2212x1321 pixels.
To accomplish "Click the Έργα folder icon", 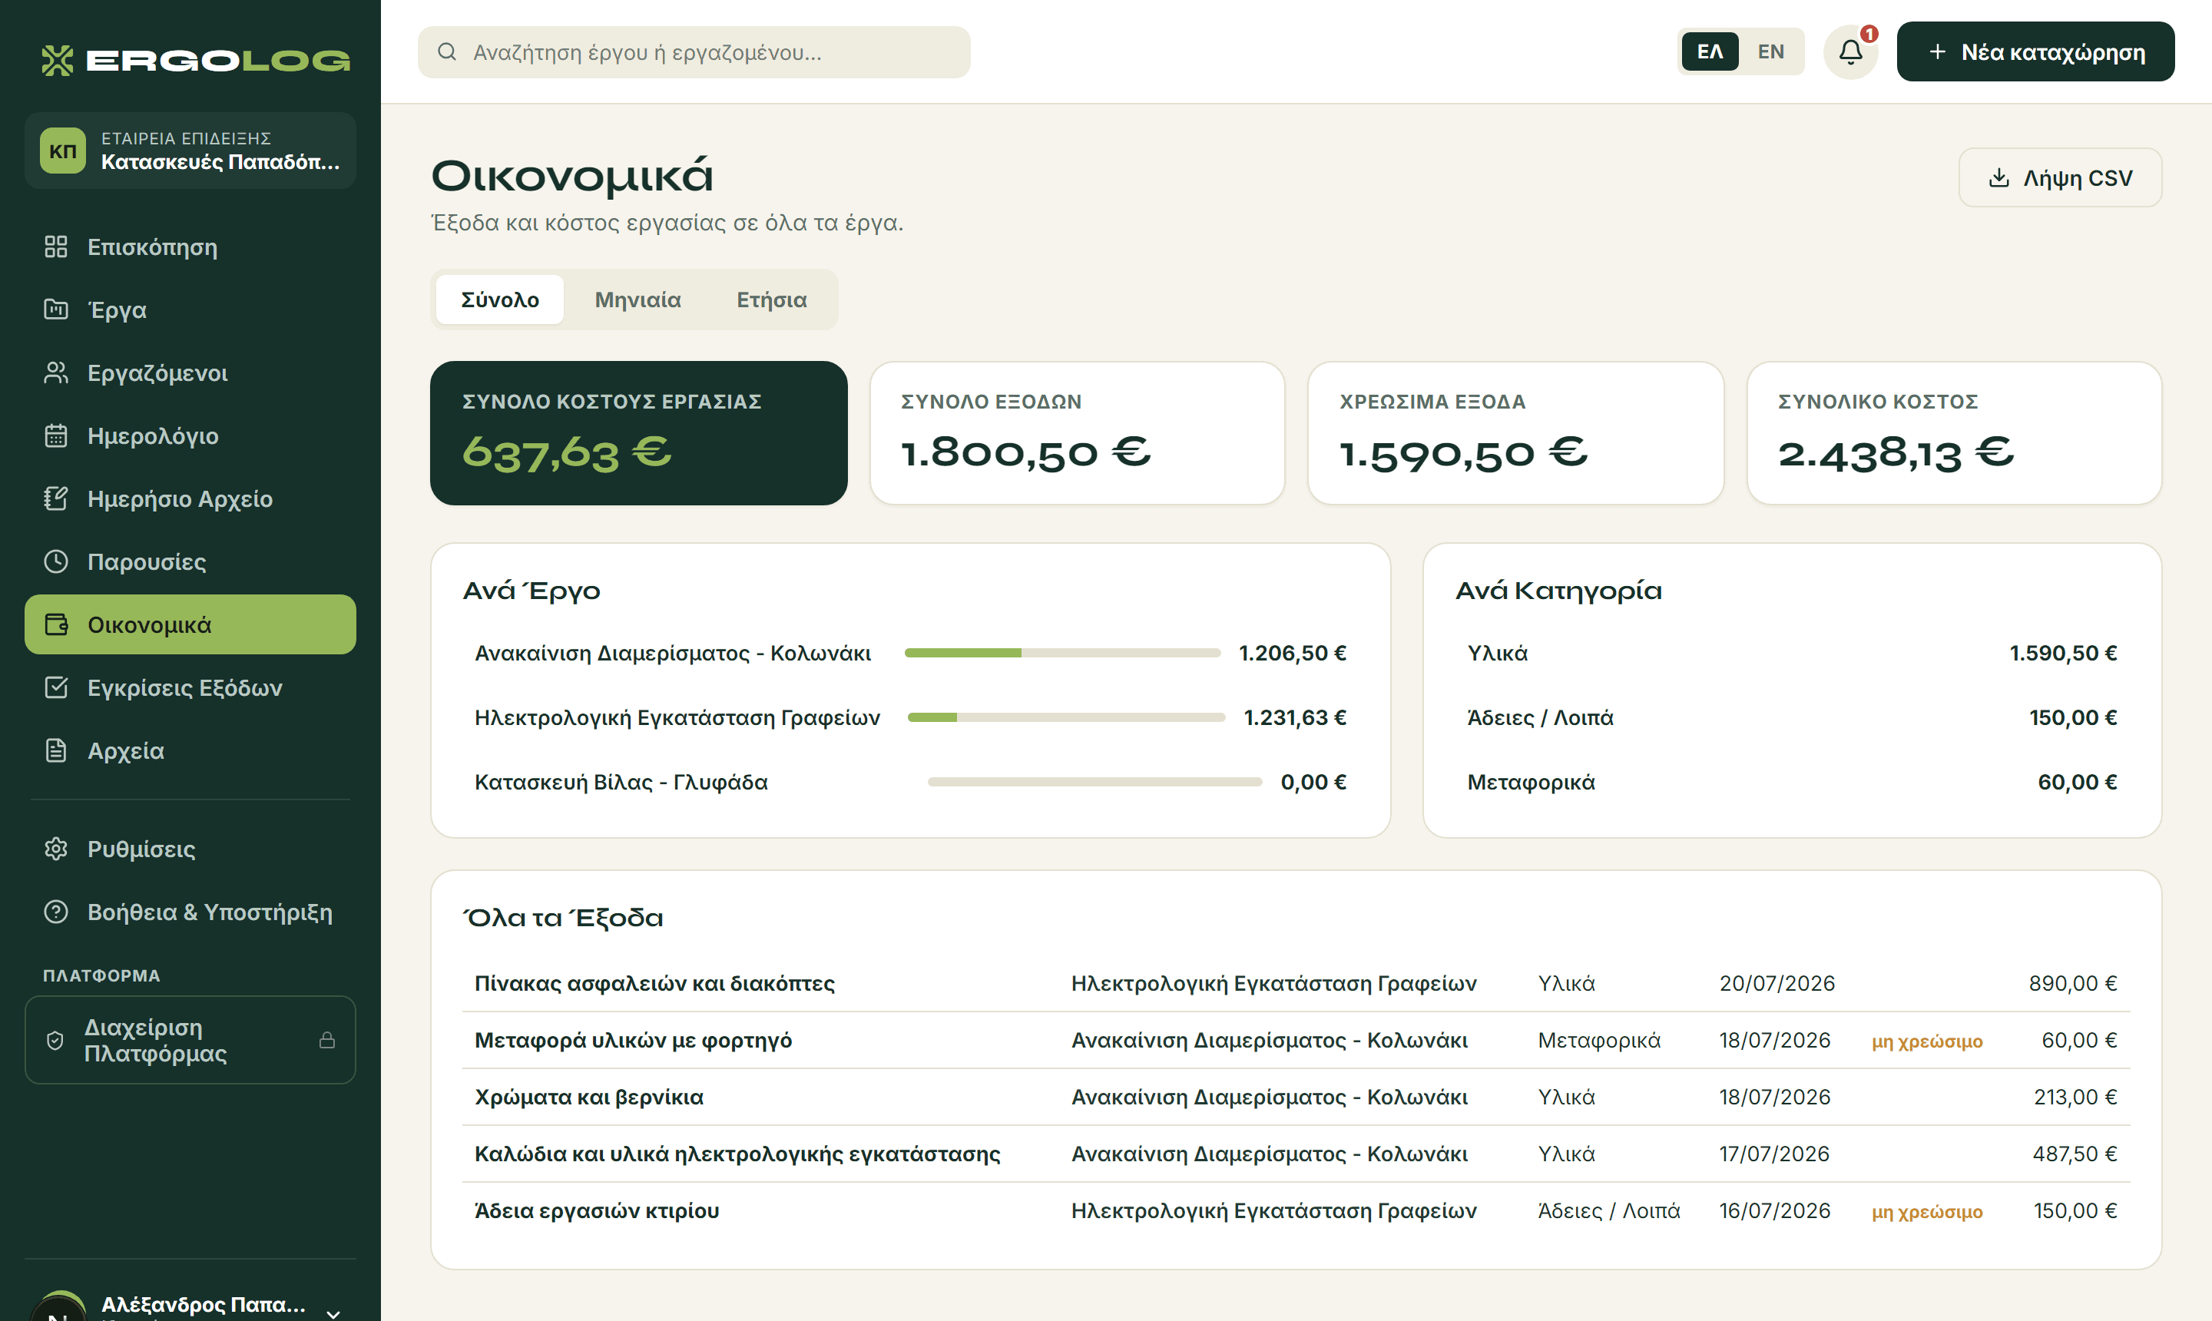I will (56, 310).
